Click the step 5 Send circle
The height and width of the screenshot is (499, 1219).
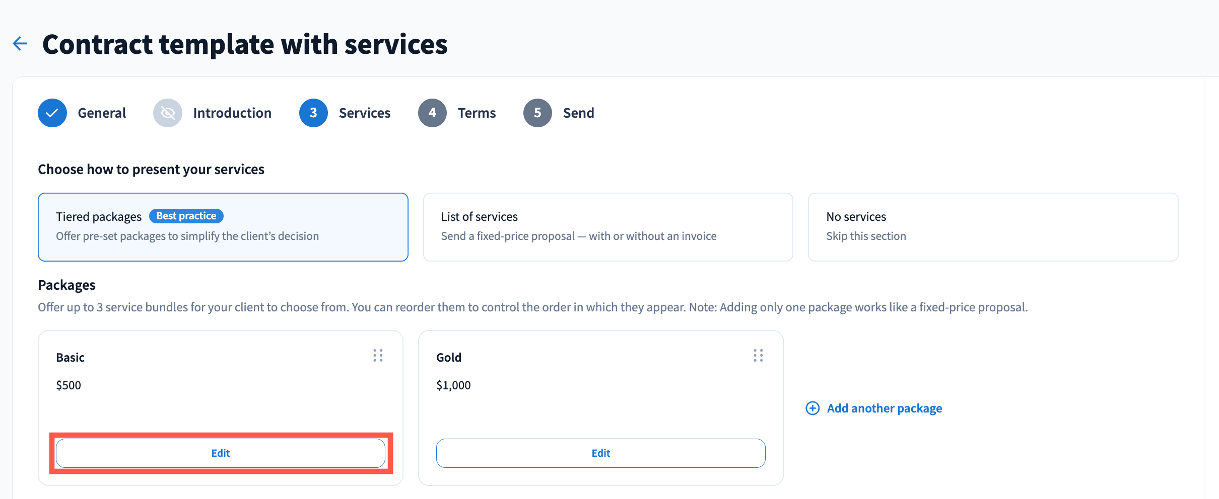tap(537, 113)
